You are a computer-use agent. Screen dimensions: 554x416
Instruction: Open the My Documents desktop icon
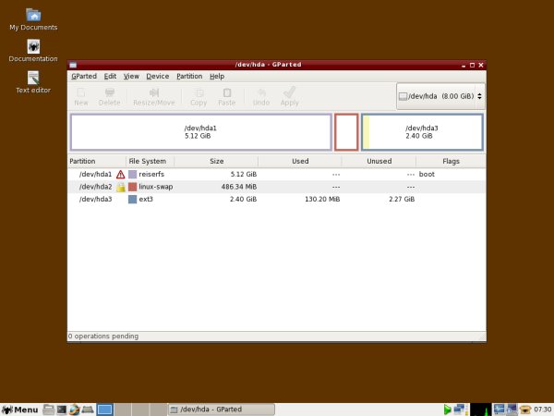(x=33, y=19)
